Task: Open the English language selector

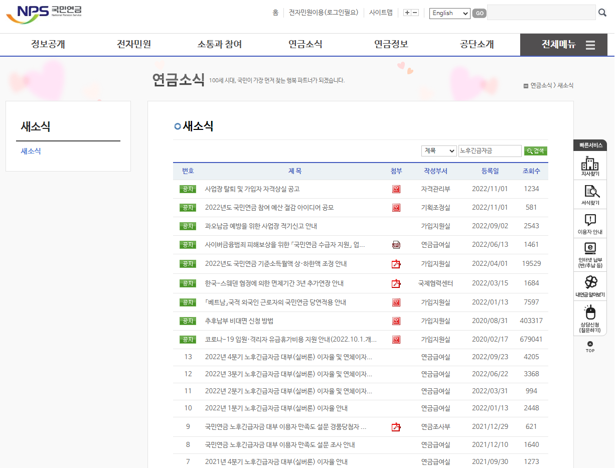Action: [x=449, y=14]
